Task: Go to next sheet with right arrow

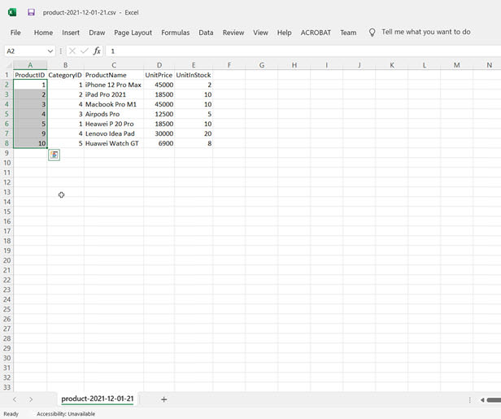Action: click(31, 399)
